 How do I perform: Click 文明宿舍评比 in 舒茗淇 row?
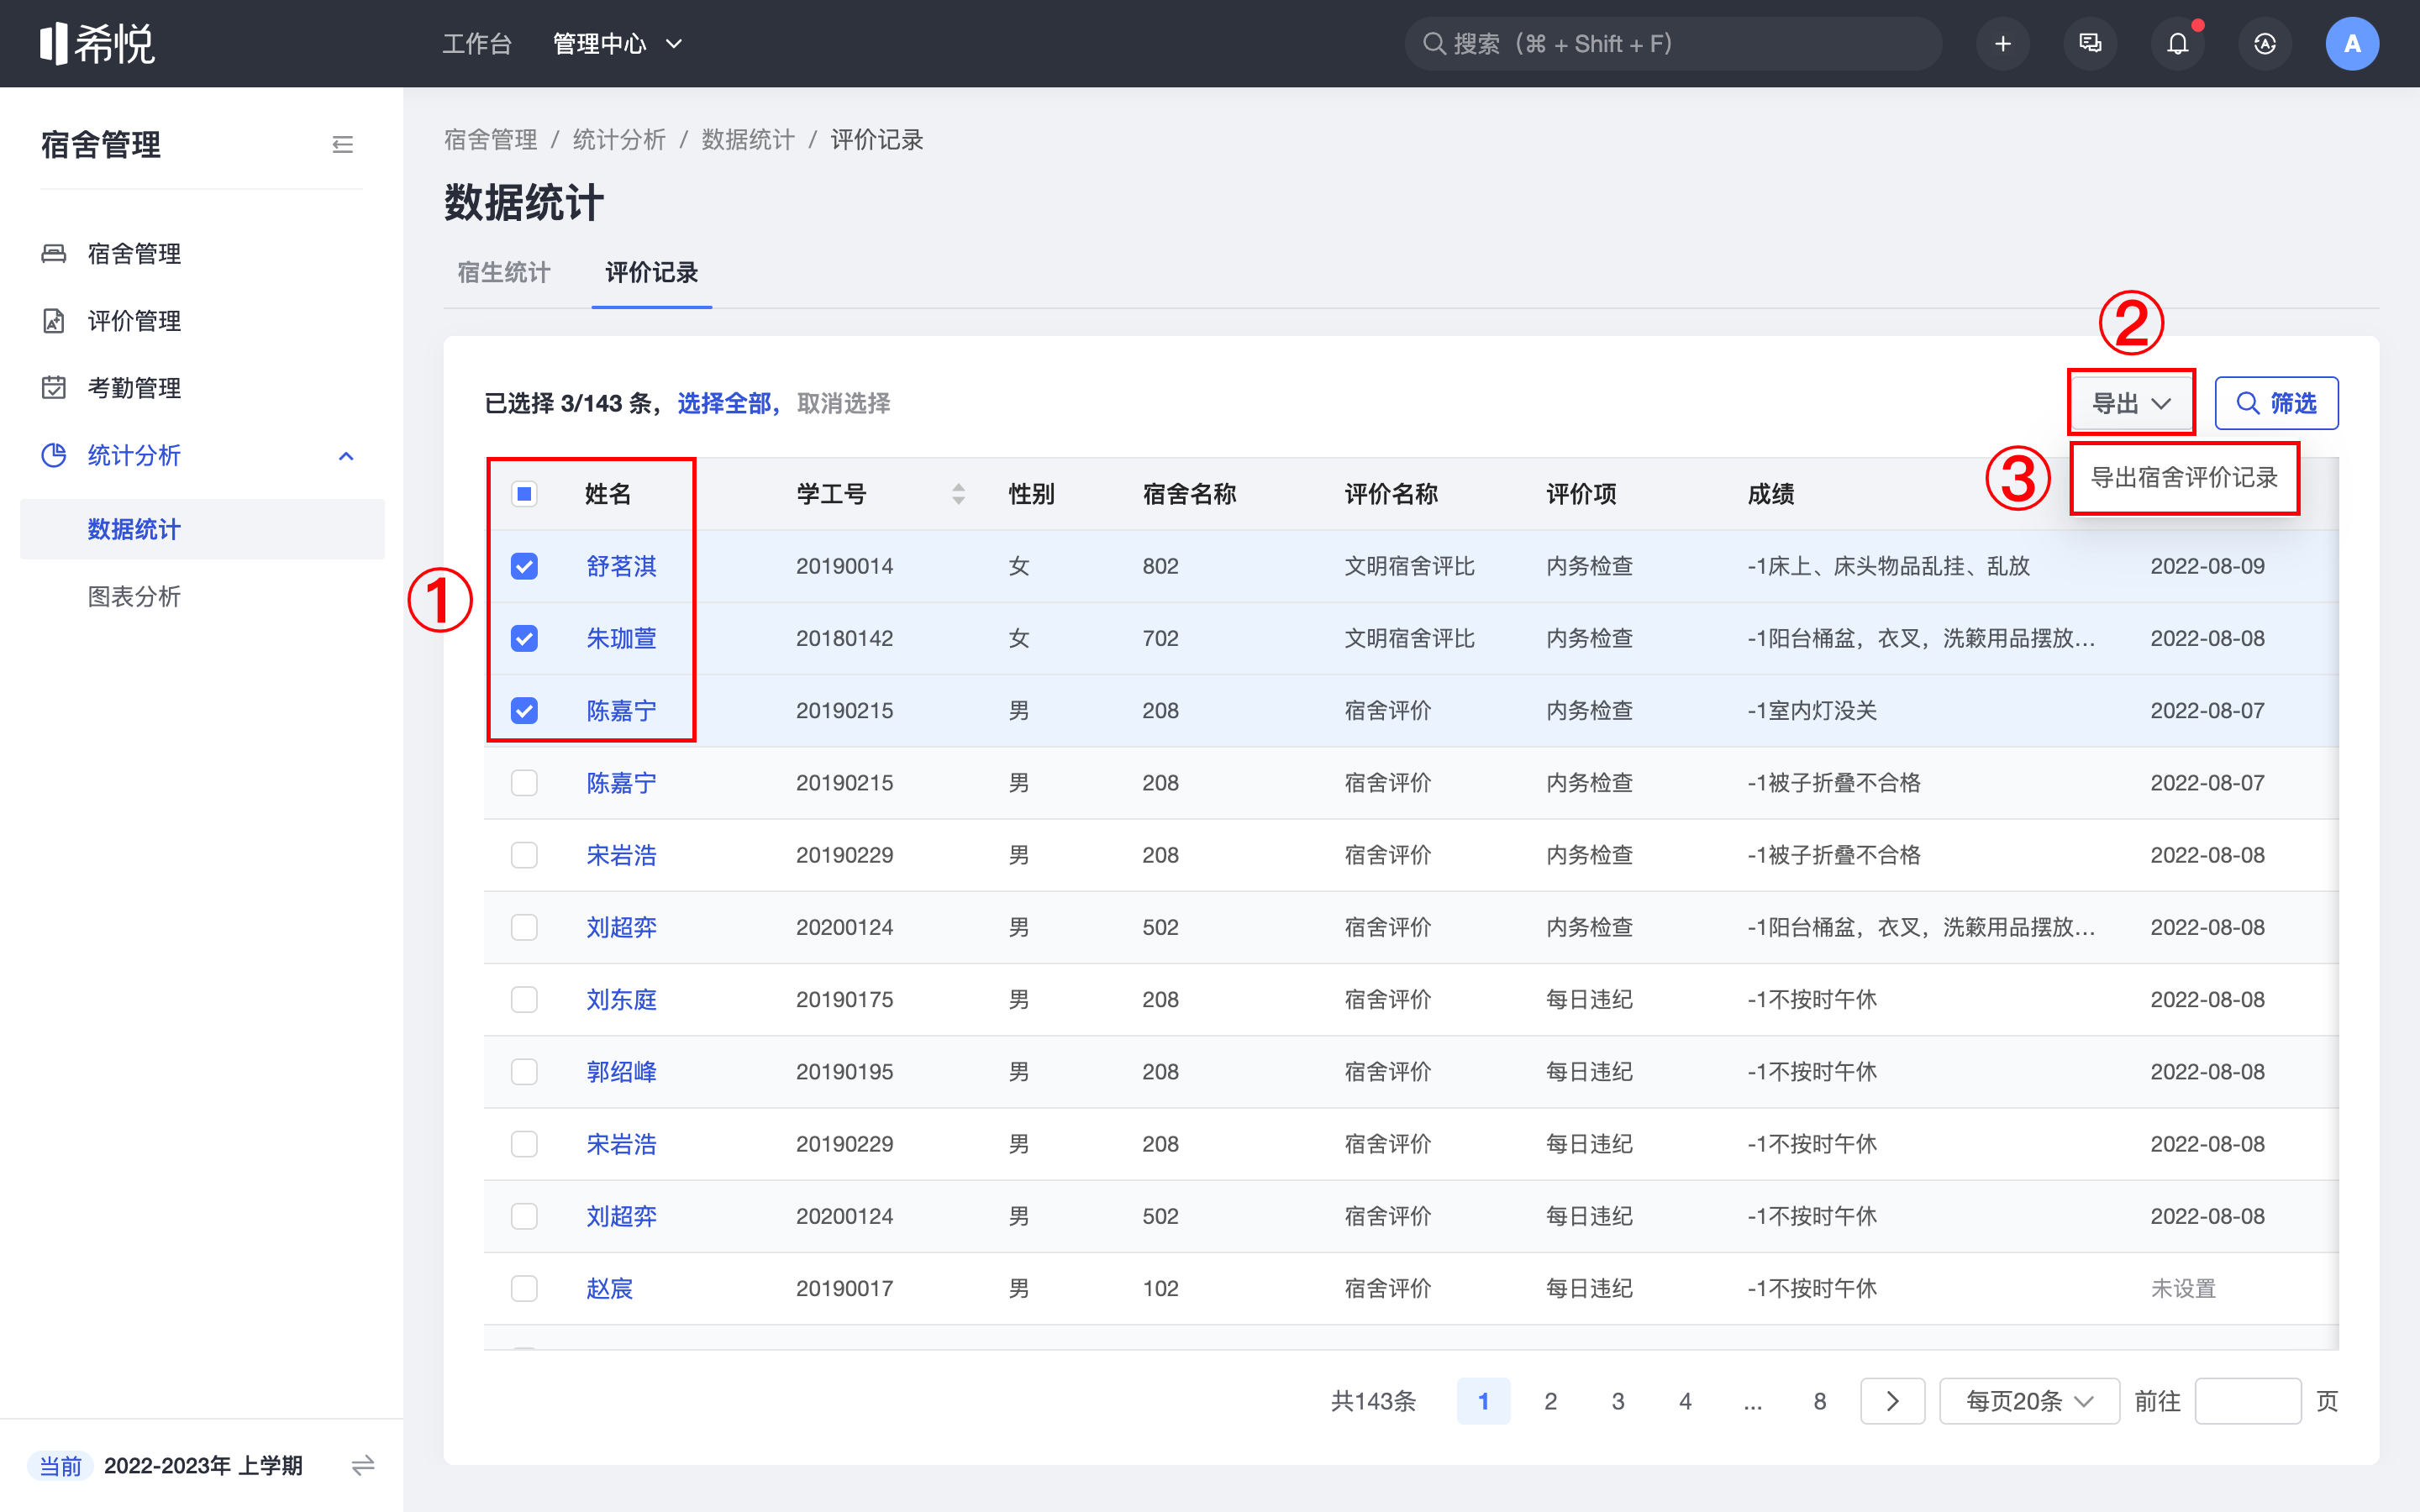[x=1409, y=566]
